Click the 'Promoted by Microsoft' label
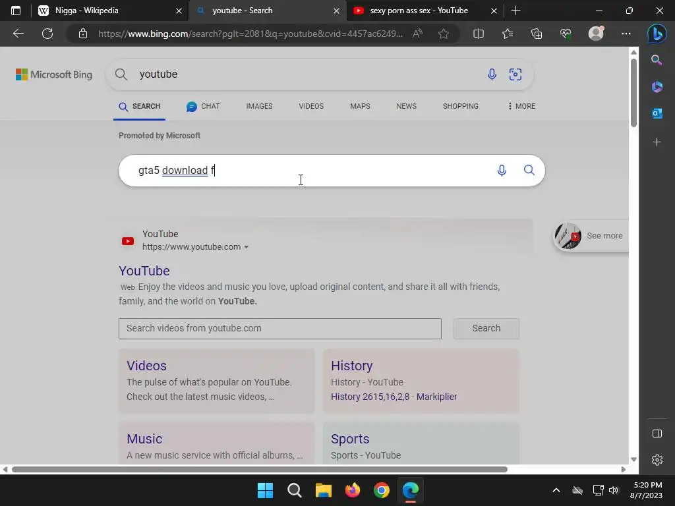This screenshot has width=675, height=506. 160,136
